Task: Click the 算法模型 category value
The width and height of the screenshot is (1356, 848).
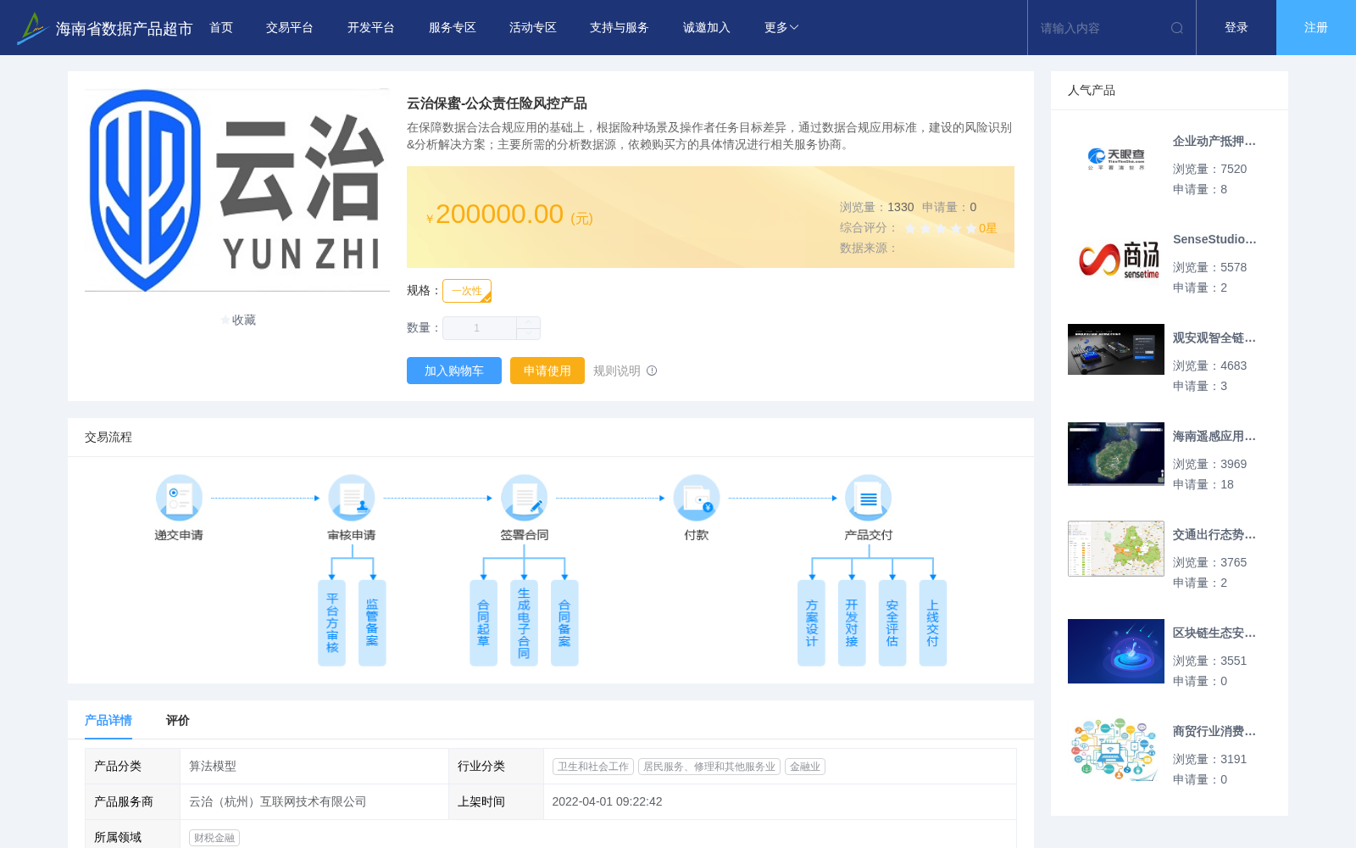Action: click(x=213, y=766)
